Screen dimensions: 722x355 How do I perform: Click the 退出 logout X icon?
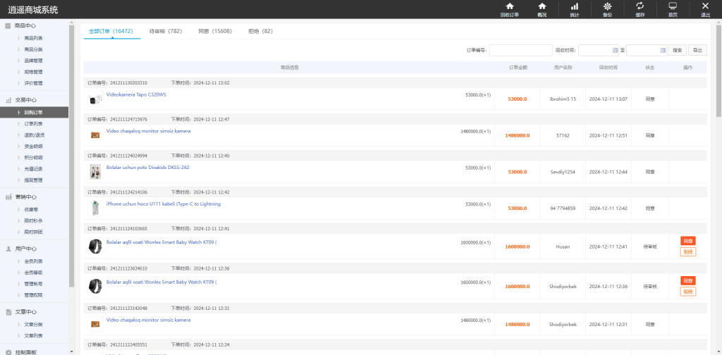pyautogui.click(x=705, y=6)
